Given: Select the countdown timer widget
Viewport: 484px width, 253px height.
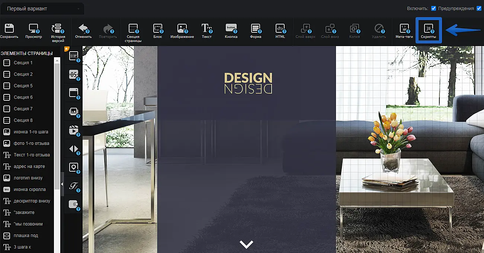Looking at the screenshot, I should pyautogui.click(x=74, y=75).
